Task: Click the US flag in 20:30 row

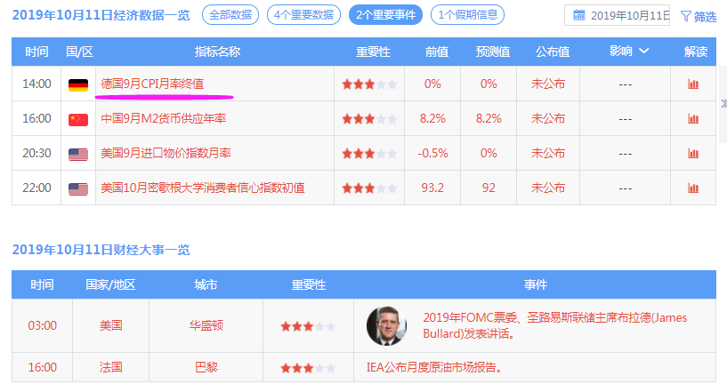Action: tap(78, 155)
